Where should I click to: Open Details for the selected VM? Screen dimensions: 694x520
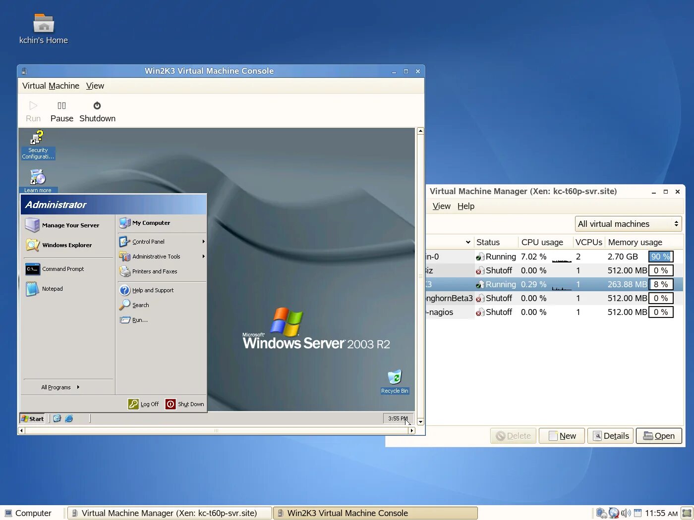(610, 435)
